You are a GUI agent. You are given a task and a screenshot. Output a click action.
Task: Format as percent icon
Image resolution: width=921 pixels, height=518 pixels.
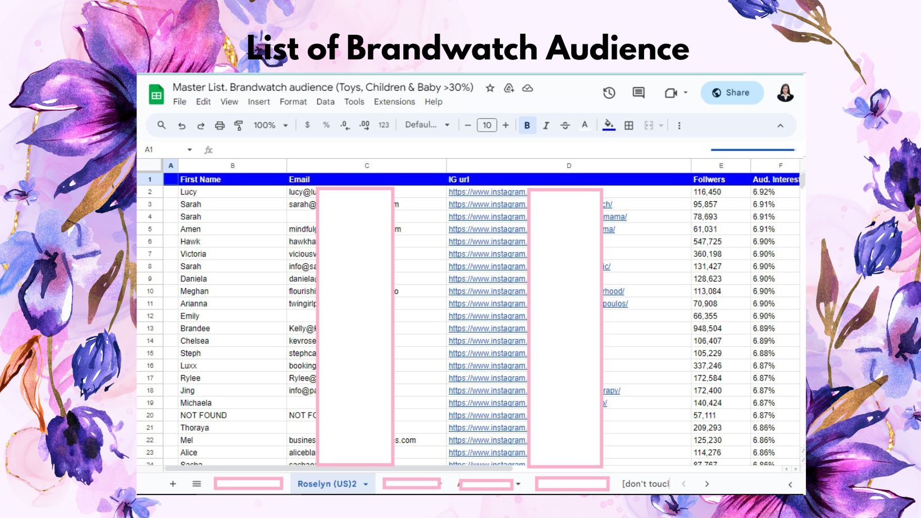click(326, 125)
